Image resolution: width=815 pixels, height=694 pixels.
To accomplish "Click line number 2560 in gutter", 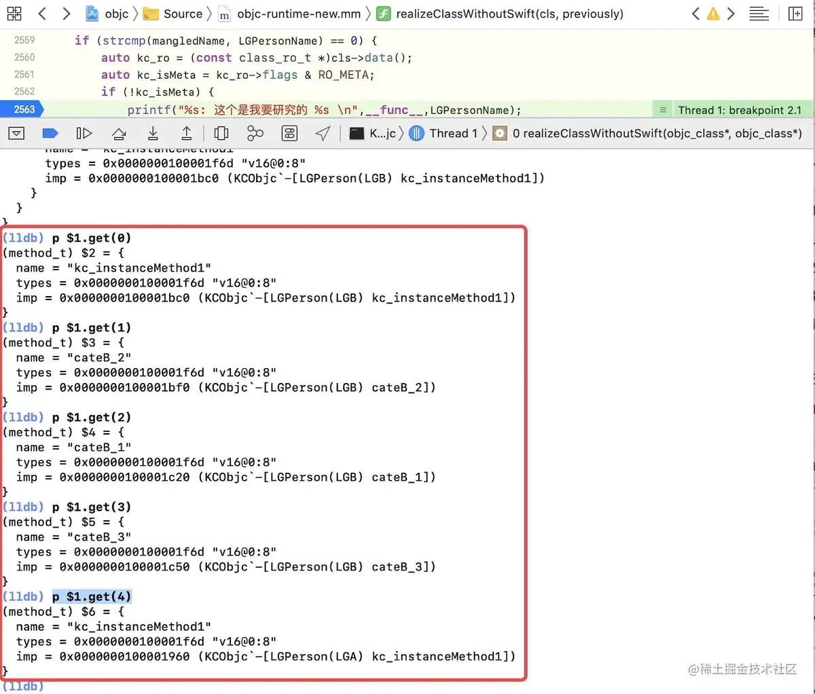I will pos(24,58).
